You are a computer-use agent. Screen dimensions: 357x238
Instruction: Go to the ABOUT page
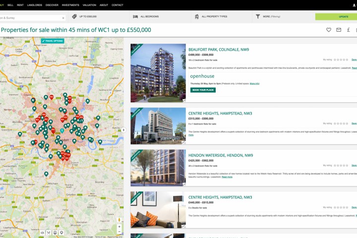tap(104, 5)
